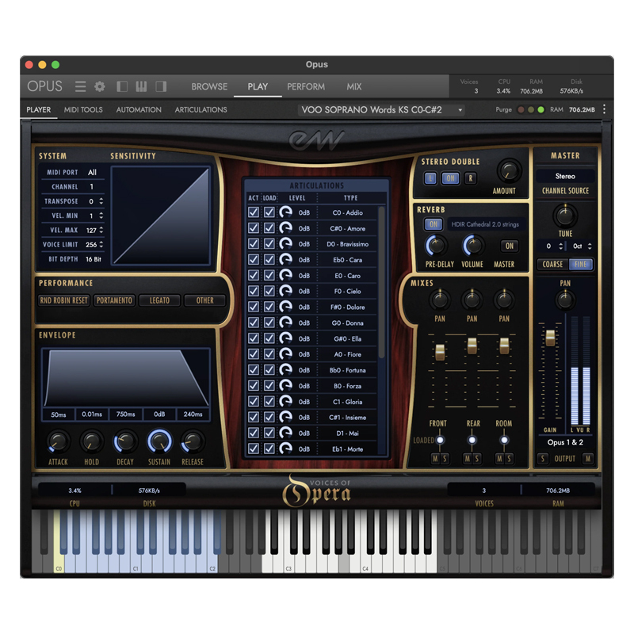The image size is (634, 634).
Task: Click the level knob for C0 - Addio
Action: pyautogui.click(x=286, y=212)
